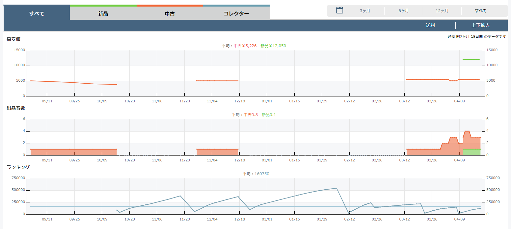Toggle 上下拡大 chart scaling

480,25
